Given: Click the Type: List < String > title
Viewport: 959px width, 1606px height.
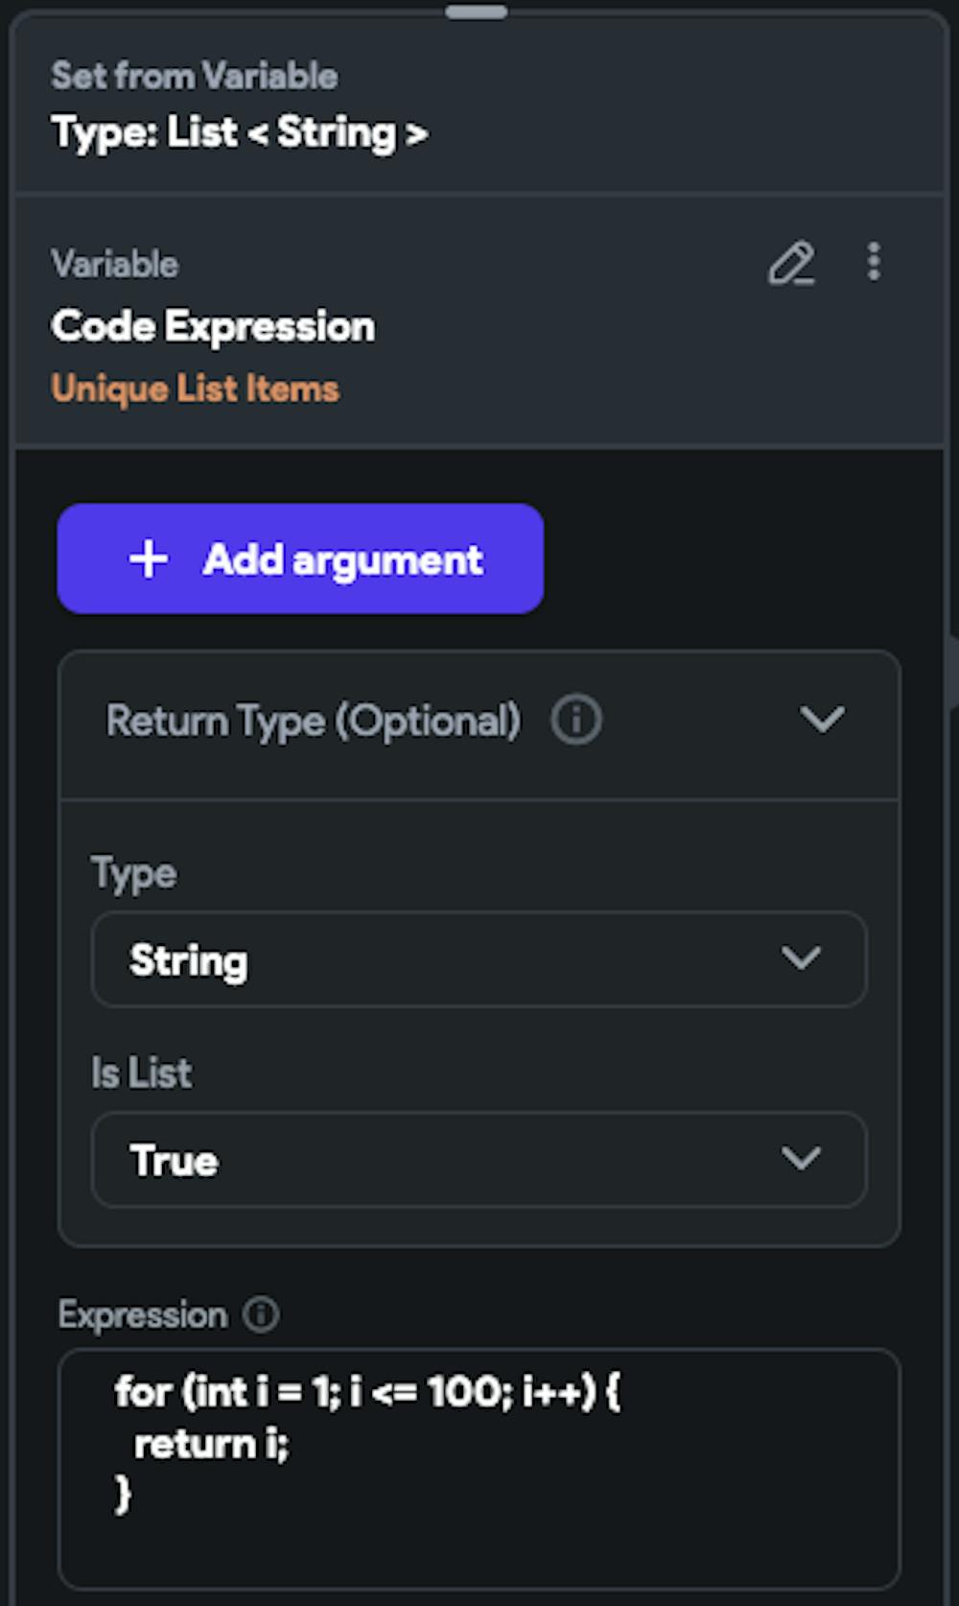Looking at the screenshot, I should point(240,132).
